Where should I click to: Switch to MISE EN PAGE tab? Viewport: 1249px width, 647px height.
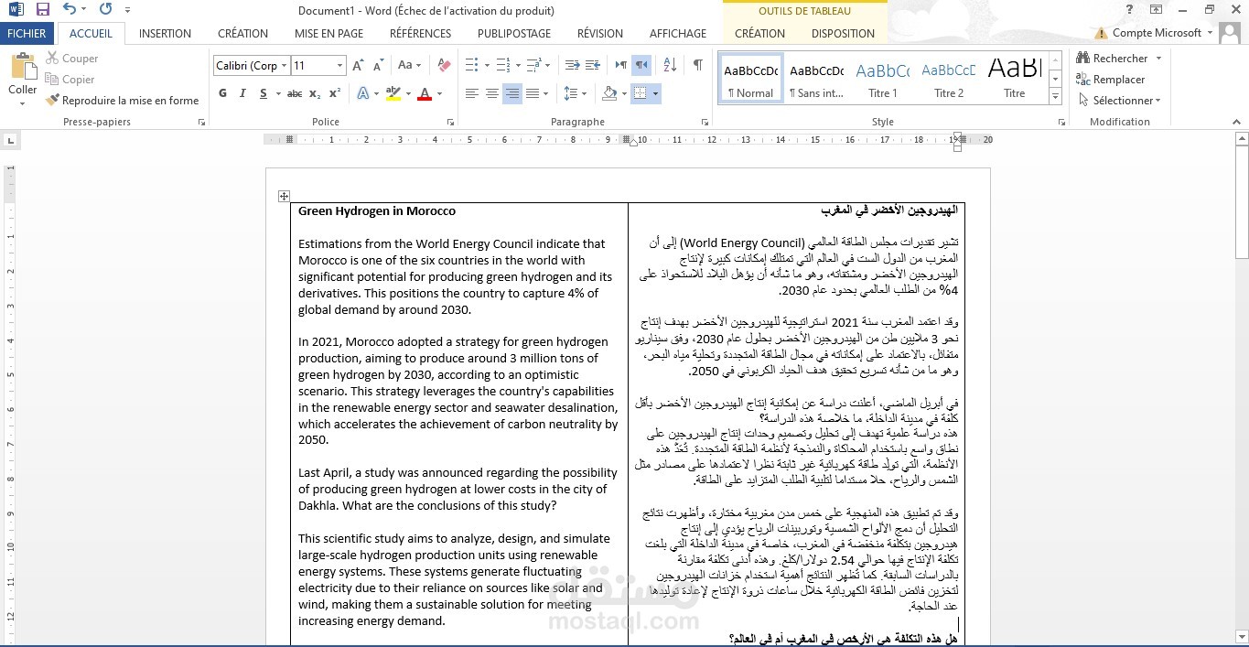click(328, 33)
